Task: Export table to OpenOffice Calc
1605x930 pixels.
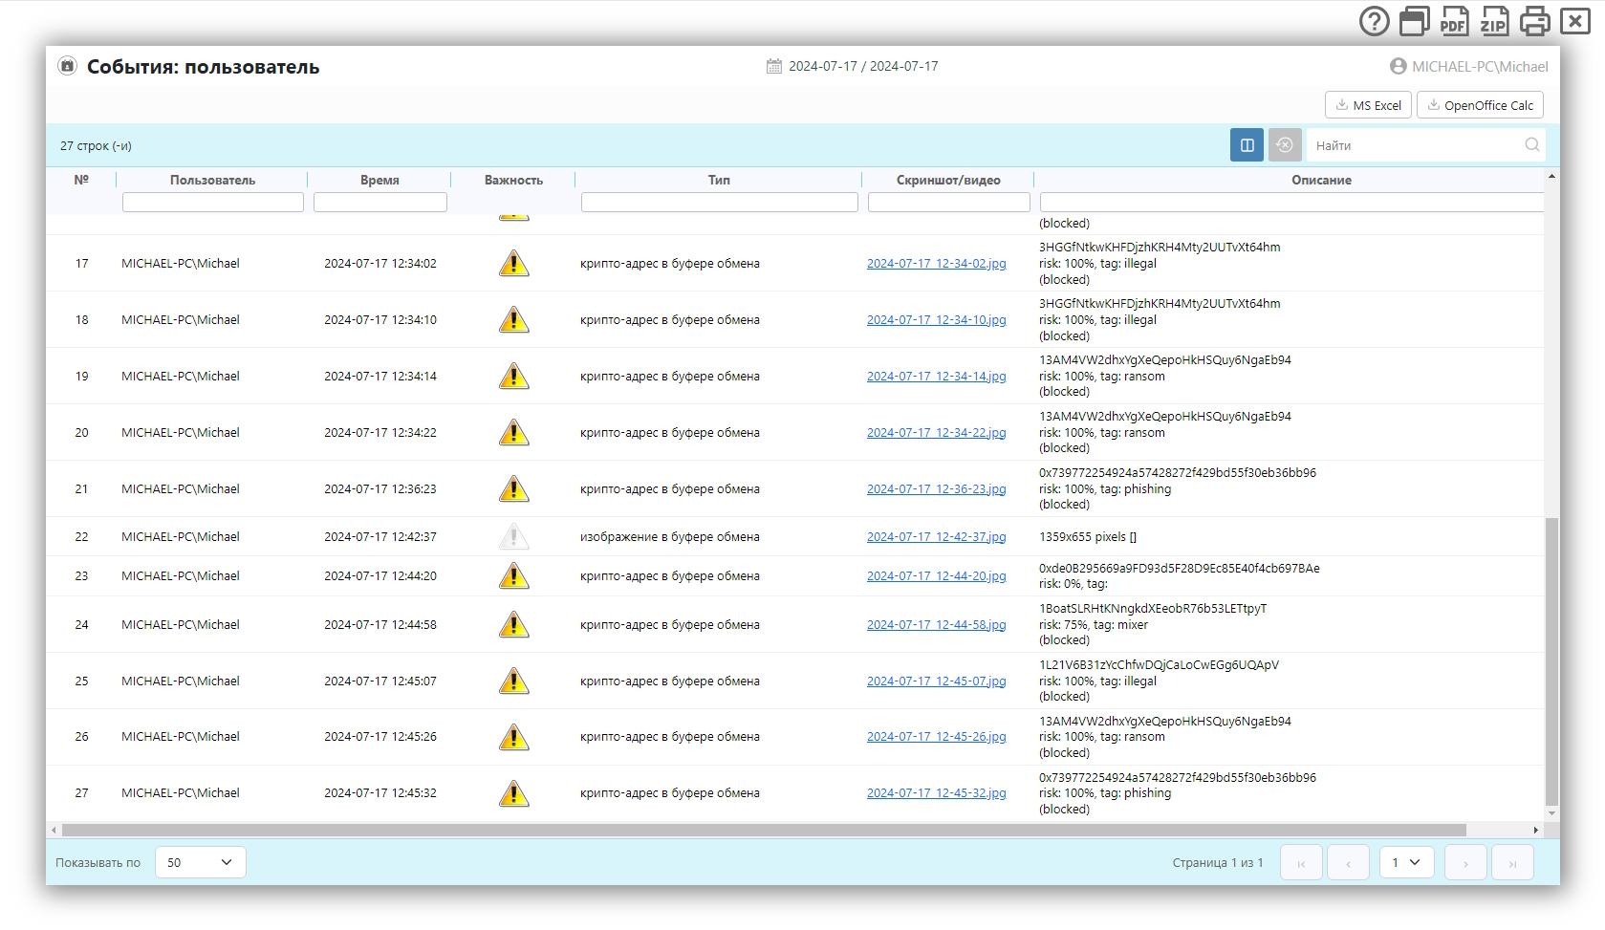Action: click(x=1480, y=105)
